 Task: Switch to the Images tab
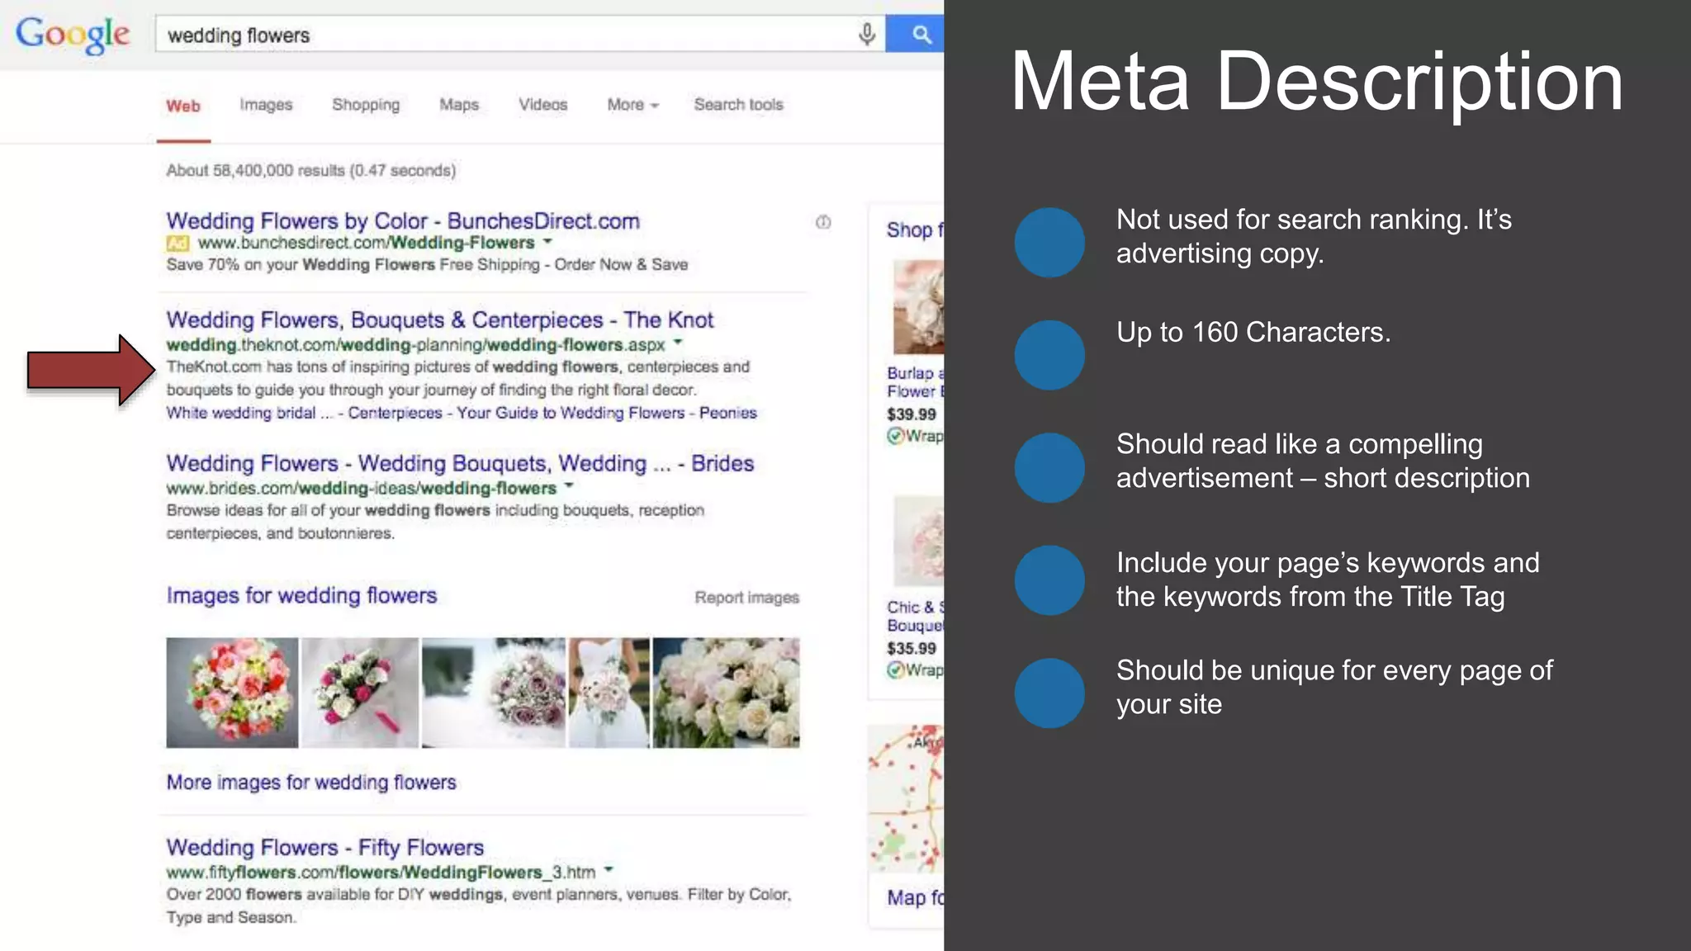click(266, 105)
